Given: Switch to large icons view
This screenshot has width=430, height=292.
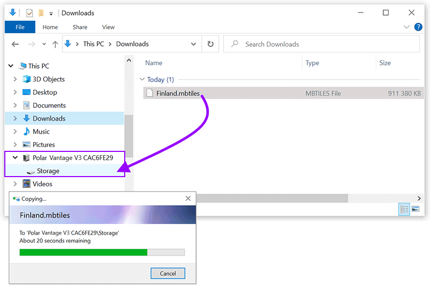Looking at the screenshot, I should coord(415,209).
